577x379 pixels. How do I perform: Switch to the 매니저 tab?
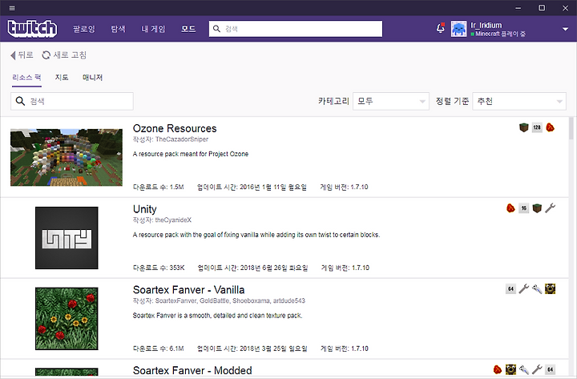[x=92, y=78]
